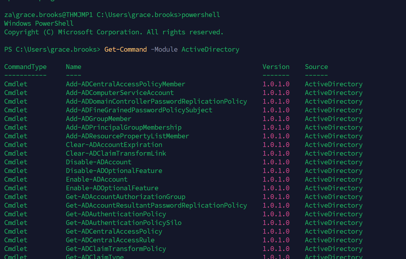The width and height of the screenshot is (406, 259).
Task: Click the Version column header
Action: (x=276, y=67)
